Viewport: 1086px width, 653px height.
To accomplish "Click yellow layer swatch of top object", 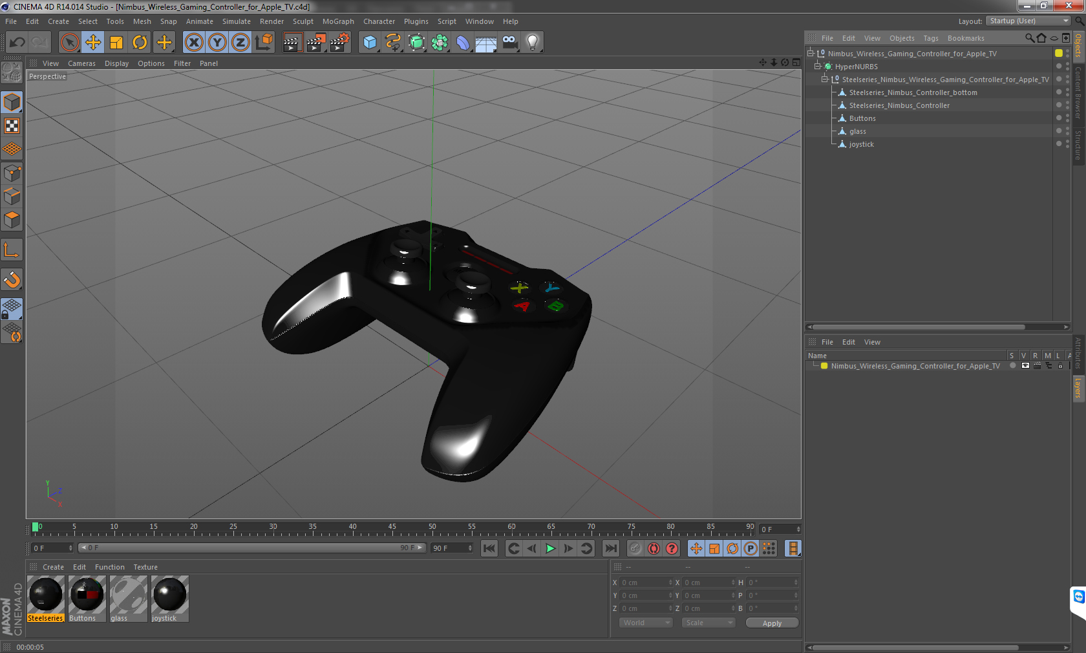I will tap(1059, 53).
